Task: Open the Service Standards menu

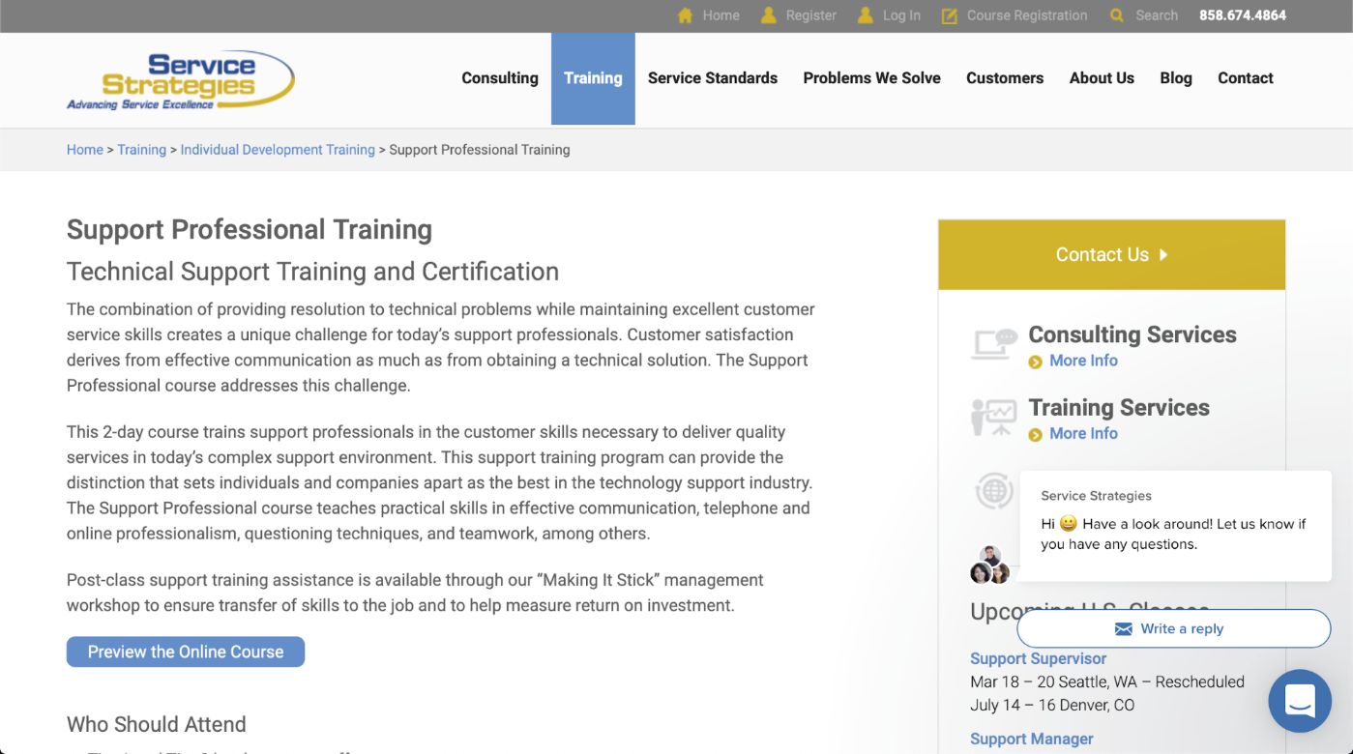Action: [x=713, y=78]
